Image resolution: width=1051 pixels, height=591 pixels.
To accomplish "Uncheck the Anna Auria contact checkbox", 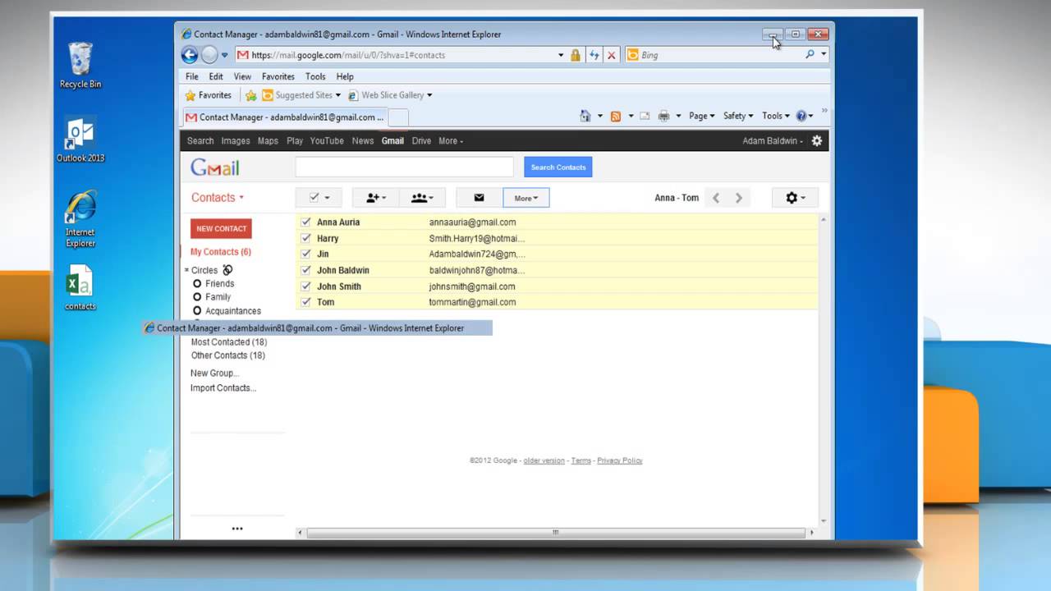I will [x=305, y=222].
